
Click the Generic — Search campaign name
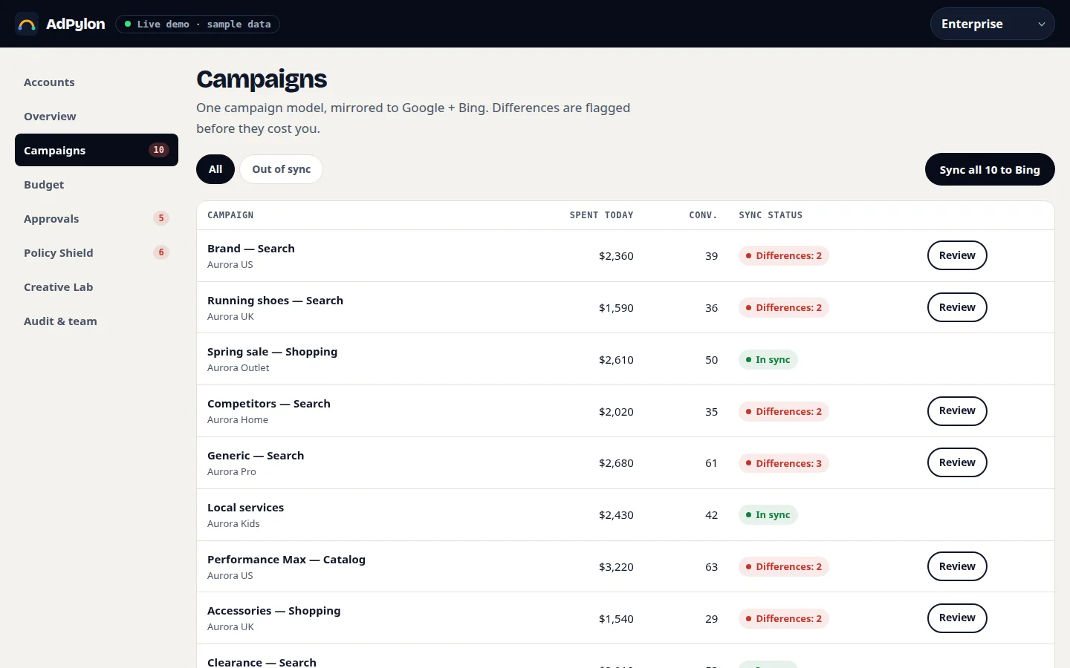click(x=256, y=456)
